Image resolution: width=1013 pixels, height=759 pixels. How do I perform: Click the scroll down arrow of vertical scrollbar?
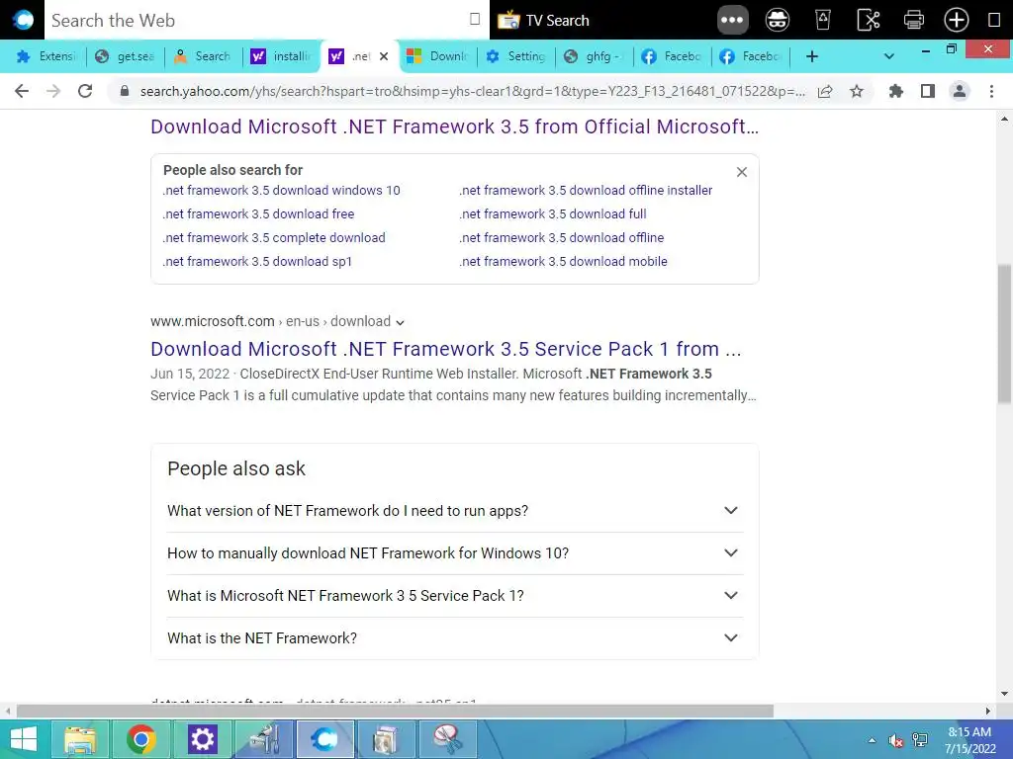pyautogui.click(x=1004, y=695)
